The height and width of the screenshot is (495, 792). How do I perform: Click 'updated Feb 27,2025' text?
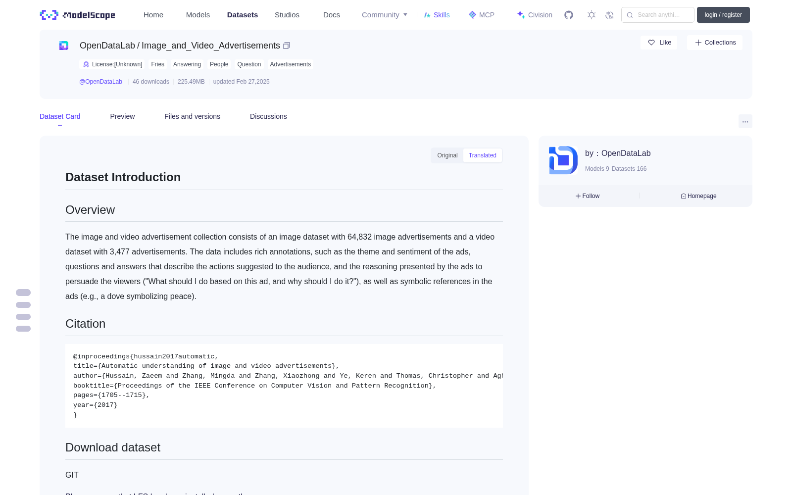(x=242, y=82)
